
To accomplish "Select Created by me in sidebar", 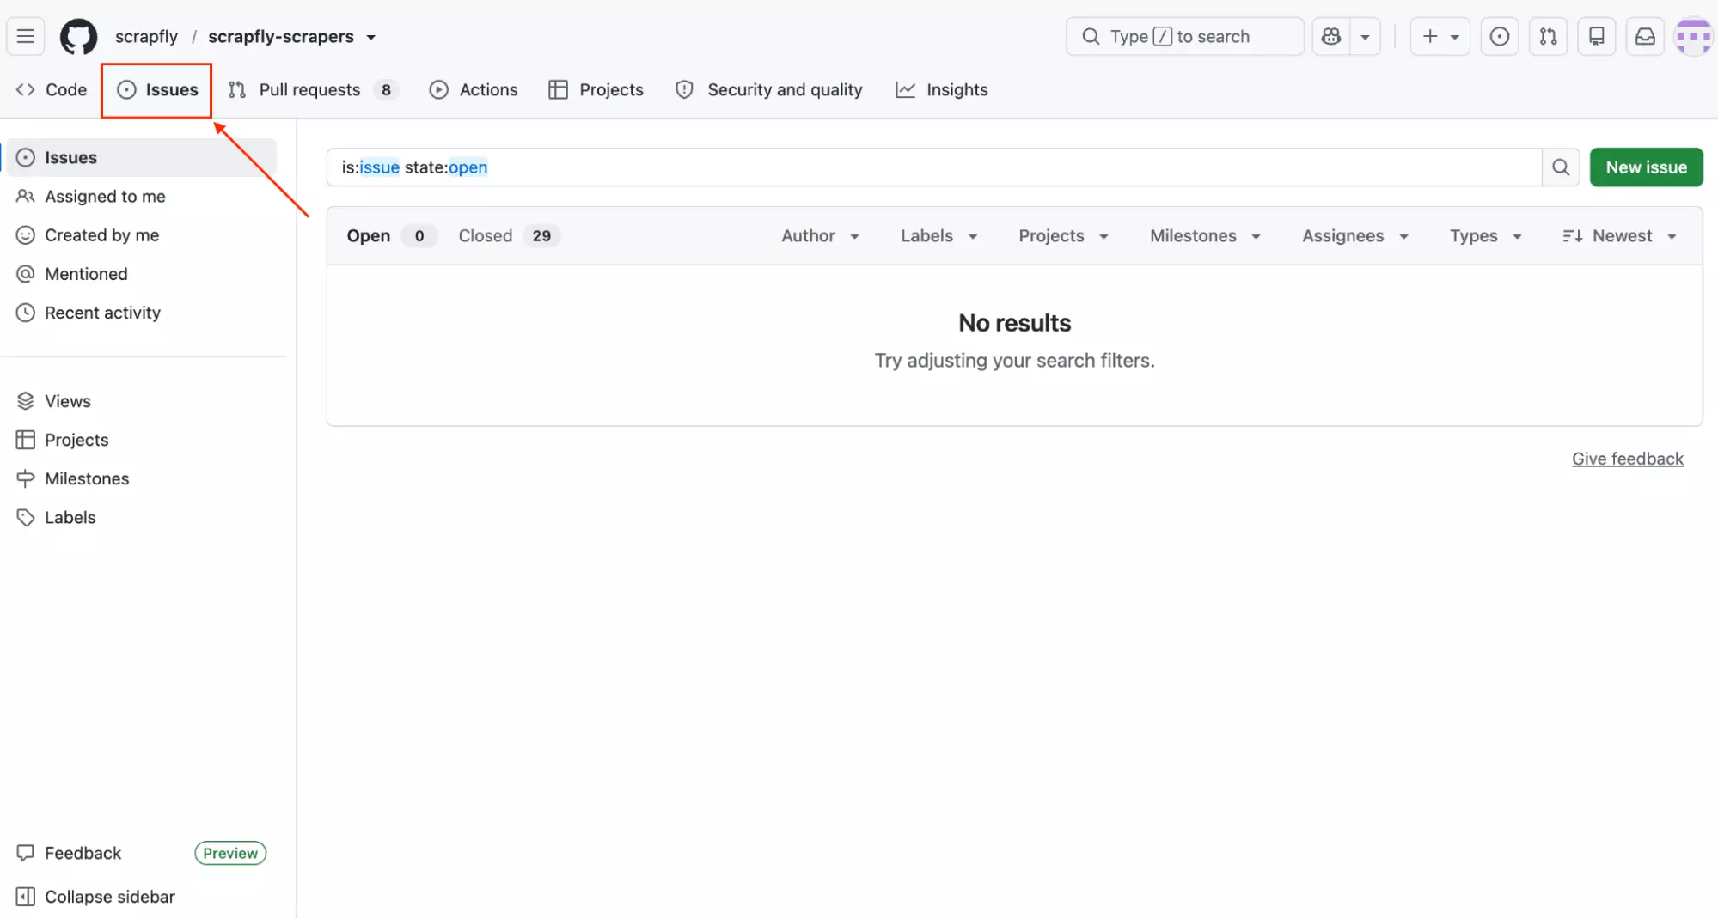I will (142, 234).
